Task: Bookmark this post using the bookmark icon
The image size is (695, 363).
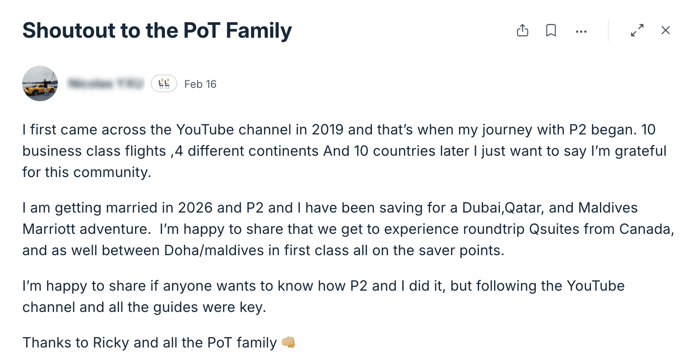Action: pos(551,30)
